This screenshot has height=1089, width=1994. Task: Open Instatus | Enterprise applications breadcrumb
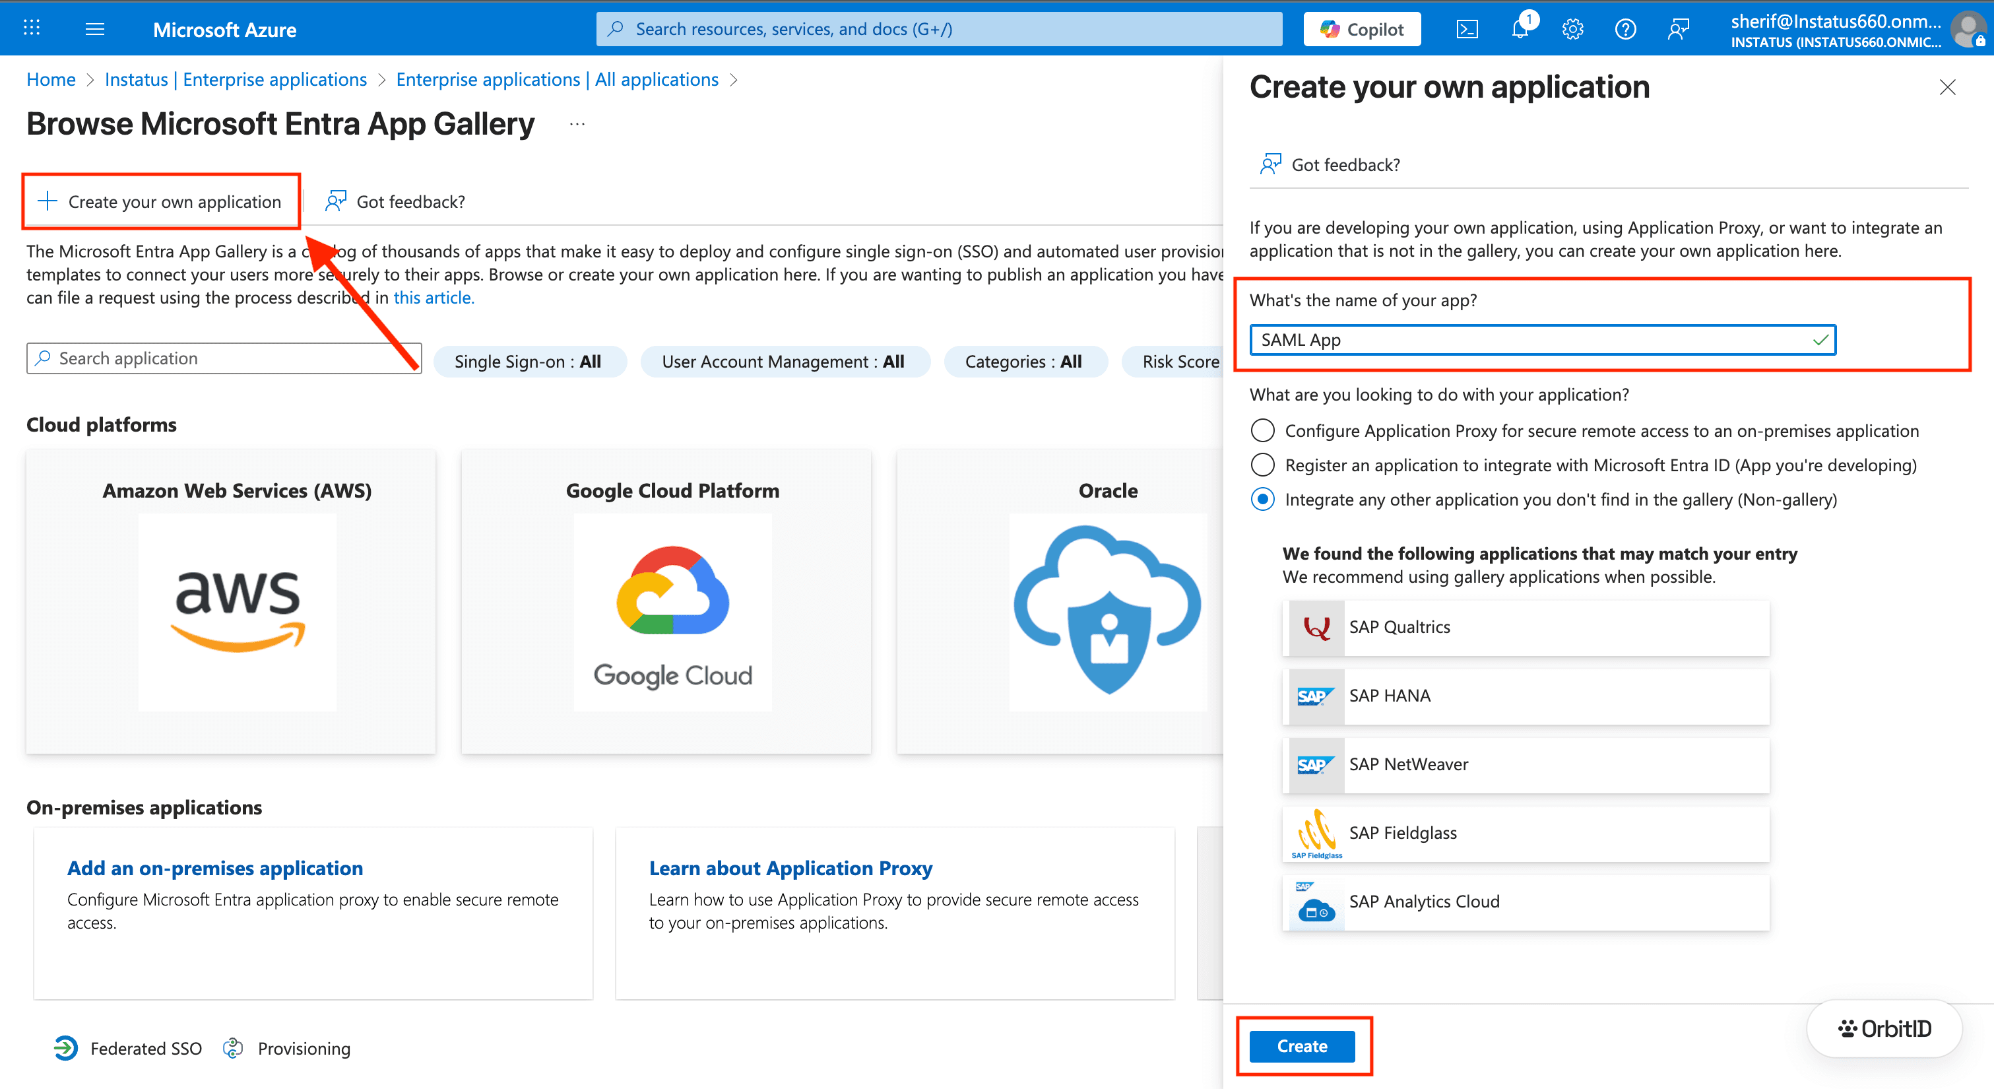click(x=236, y=79)
